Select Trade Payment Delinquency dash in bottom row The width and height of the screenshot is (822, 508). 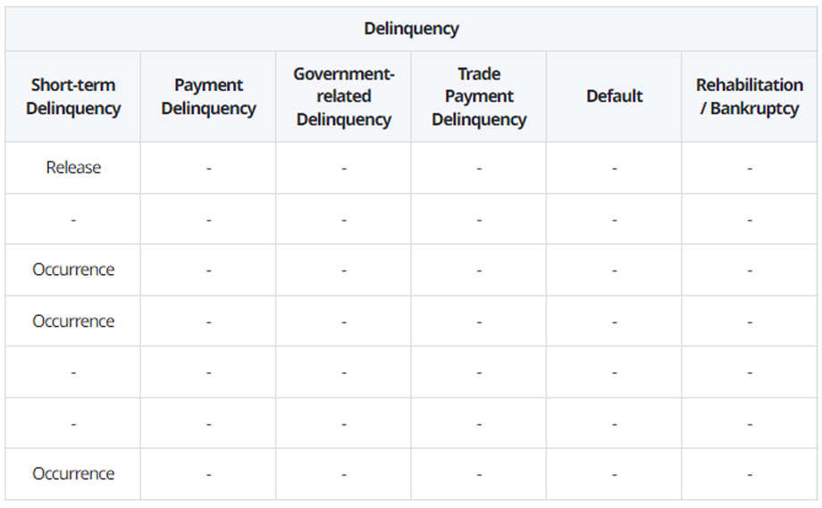479,474
